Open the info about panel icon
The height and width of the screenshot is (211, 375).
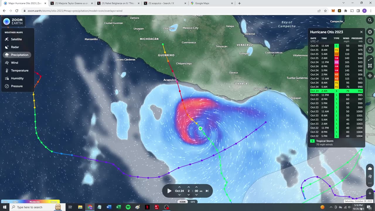tap(370, 41)
